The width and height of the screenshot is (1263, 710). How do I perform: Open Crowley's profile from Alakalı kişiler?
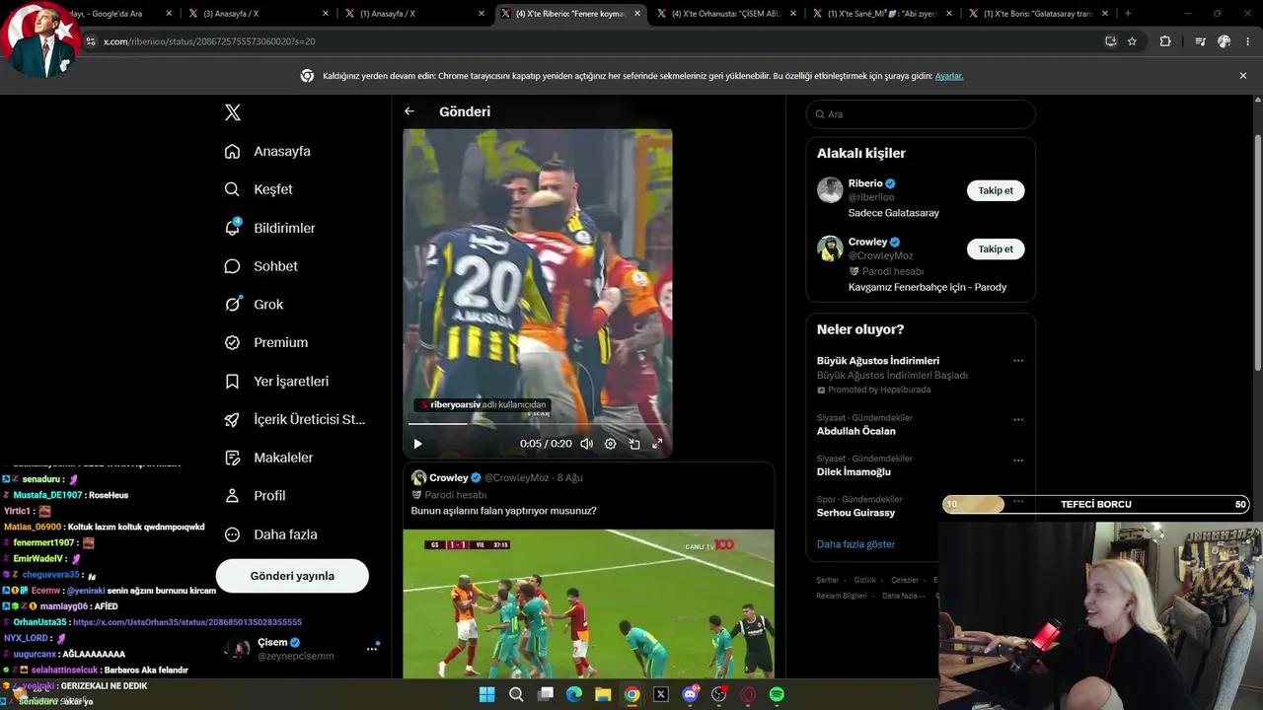coord(866,242)
